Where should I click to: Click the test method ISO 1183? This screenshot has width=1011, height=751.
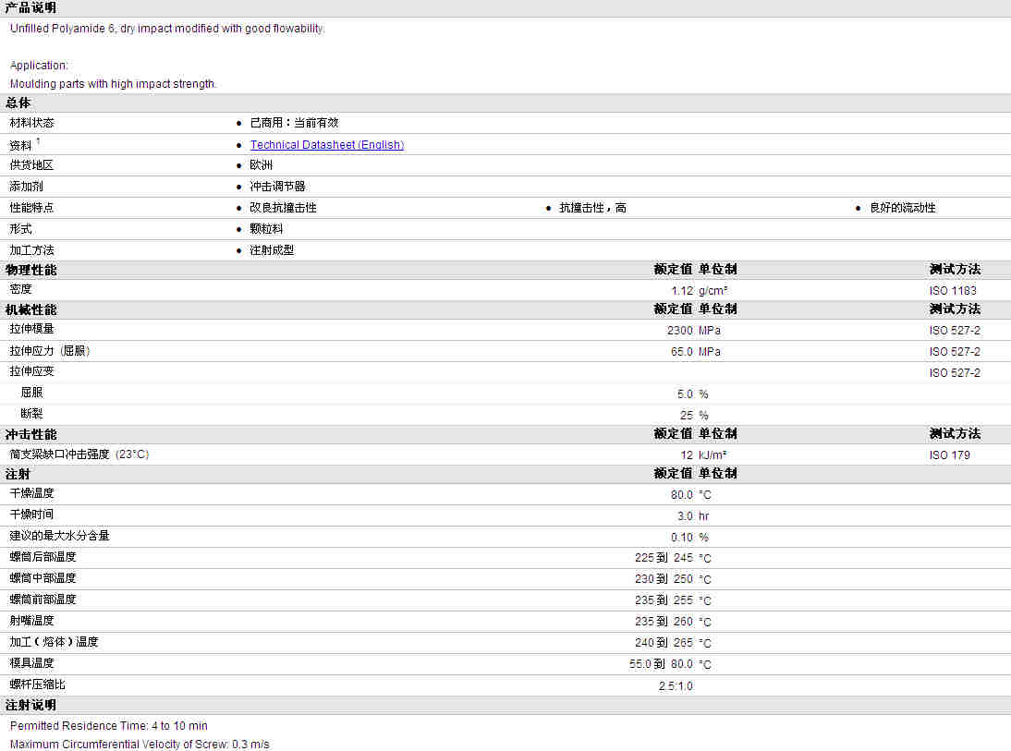(953, 291)
